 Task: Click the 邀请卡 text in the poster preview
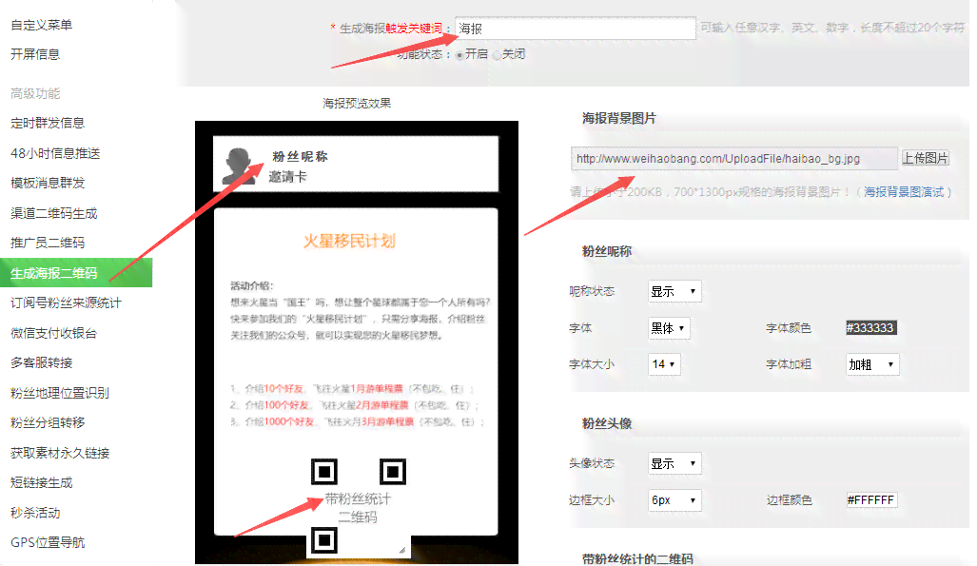(288, 177)
